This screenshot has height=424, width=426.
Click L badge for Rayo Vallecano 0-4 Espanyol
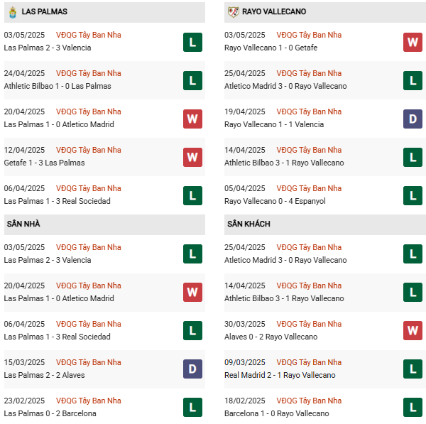click(413, 195)
